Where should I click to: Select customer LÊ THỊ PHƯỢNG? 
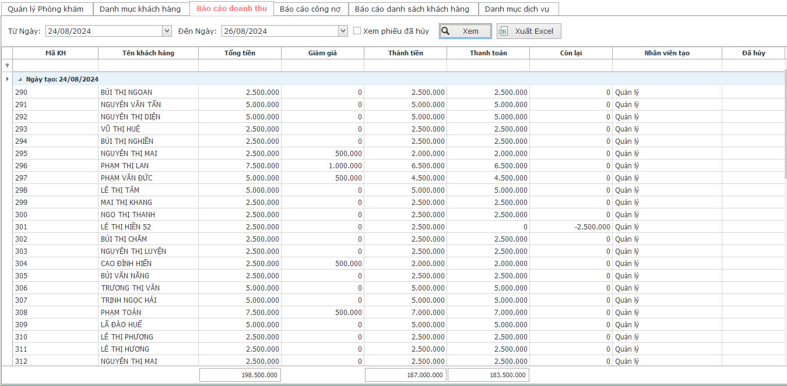127,337
